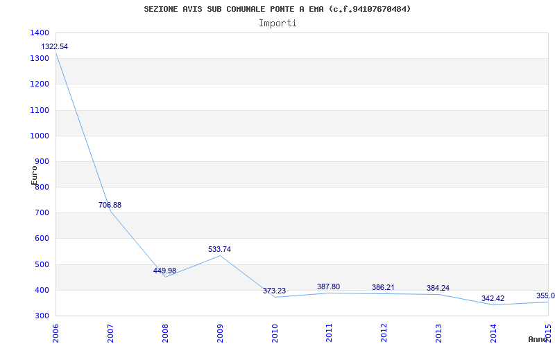555x346 pixels.
Task: Click the Importi subtitle
Action: pos(277,24)
